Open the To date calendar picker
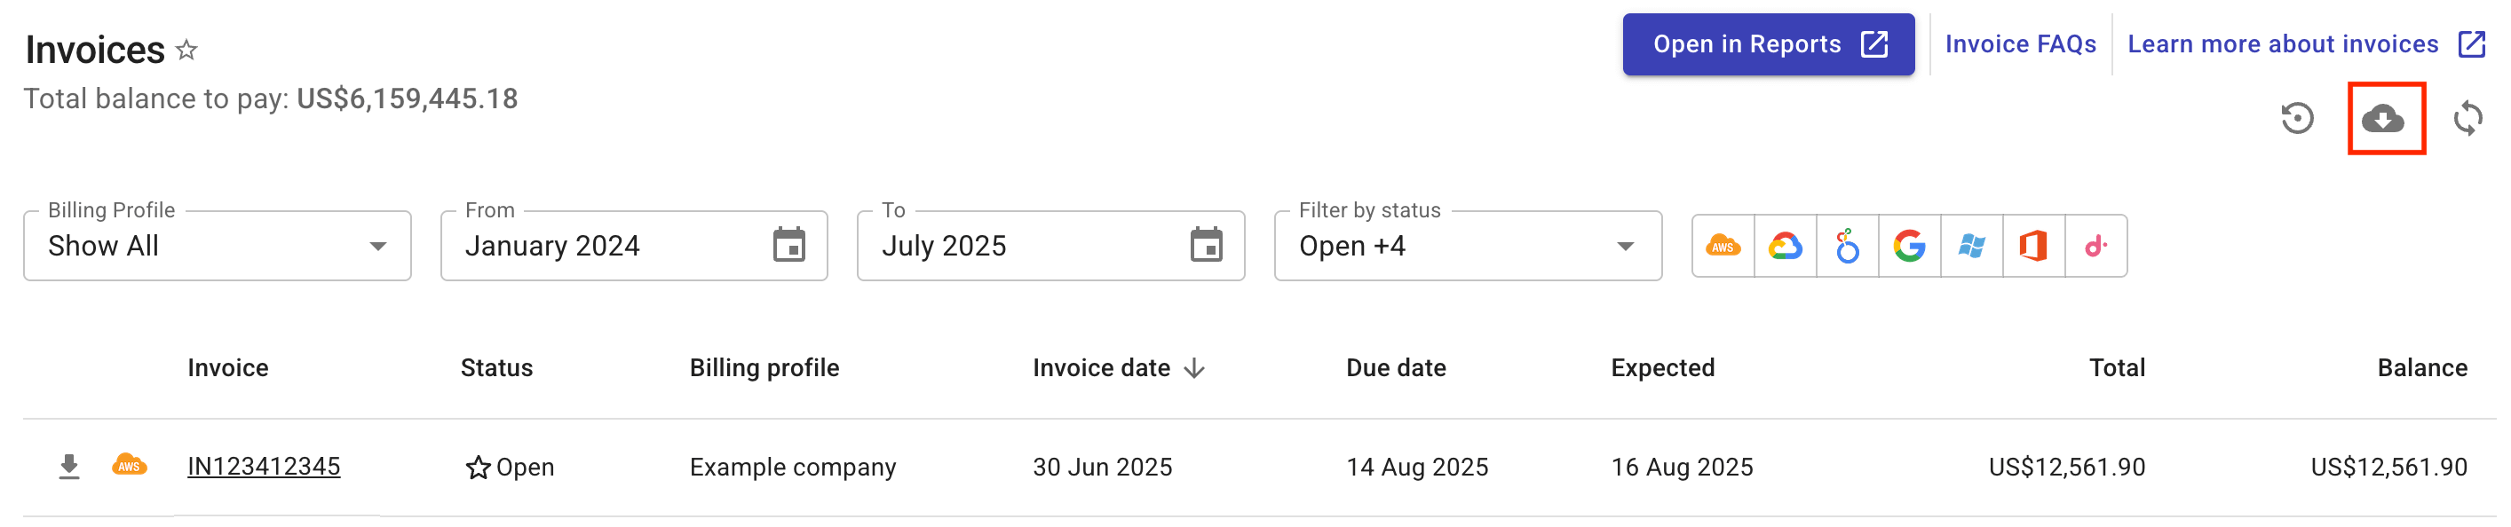Viewport: 2511px width, 527px height. click(1208, 246)
